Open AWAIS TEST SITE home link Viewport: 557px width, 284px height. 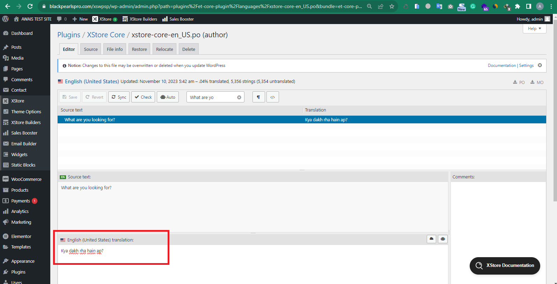32,19
